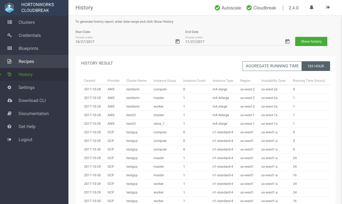Click the History clock icon in sidebar
342x204 pixels.
tap(9, 74)
